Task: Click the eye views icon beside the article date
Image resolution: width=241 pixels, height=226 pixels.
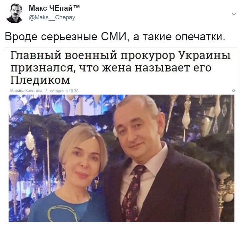Action: (233, 91)
